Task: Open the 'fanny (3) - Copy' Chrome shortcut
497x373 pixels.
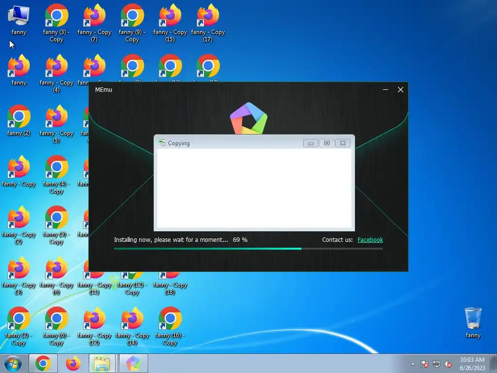Action: [x=56, y=23]
